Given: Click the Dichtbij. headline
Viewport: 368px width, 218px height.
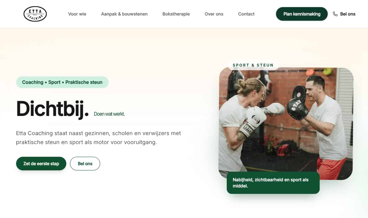Looking at the screenshot, I should pos(53,109).
